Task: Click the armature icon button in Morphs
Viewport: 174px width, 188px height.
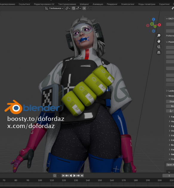Action: pos(170,111)
